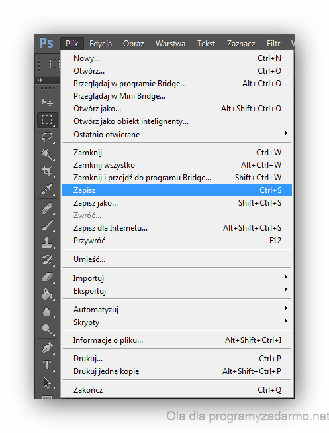This screenshot has height=433, width=329.
Task: Select the Crop tool
Action: click(x=47, y=171)
